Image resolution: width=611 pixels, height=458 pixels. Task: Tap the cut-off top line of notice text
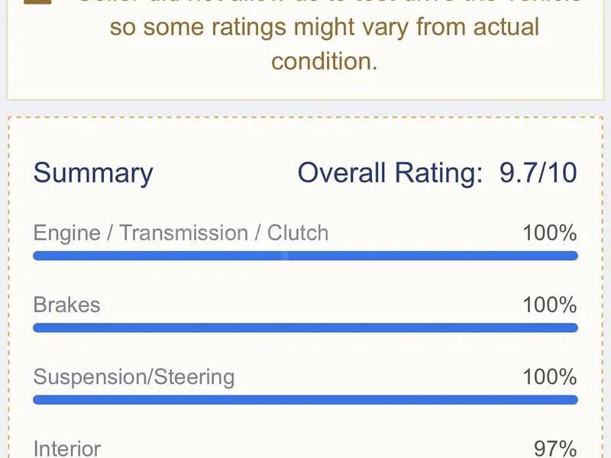coord(325,3)
